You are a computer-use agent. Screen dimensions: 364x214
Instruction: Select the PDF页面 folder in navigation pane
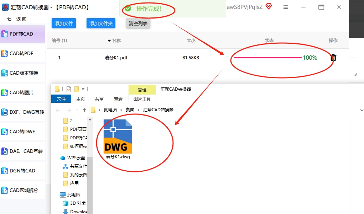pos(74,129)
